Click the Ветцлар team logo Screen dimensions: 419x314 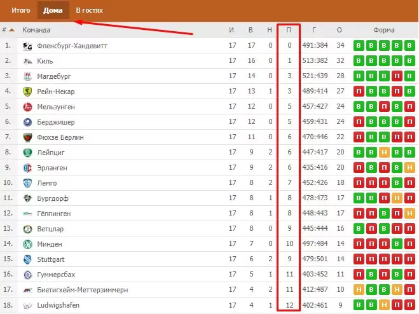click(27, 229)
